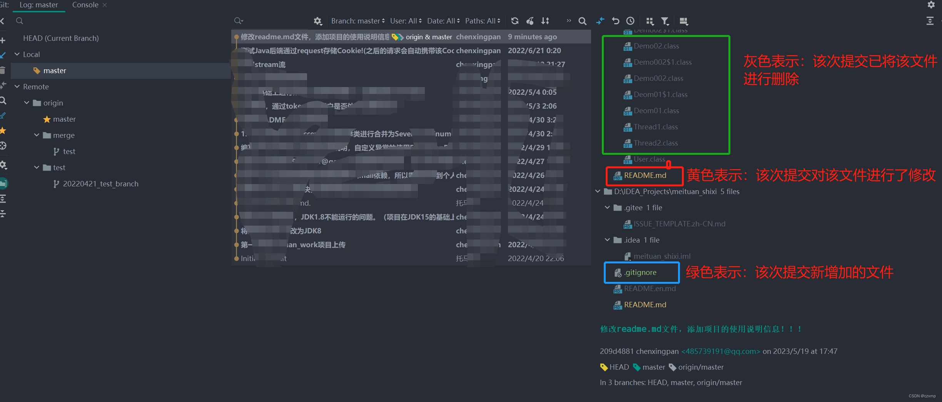Screen dimensions: 942x402
Task: Open the Group By dropdown icon
Action: pos(650,21)
